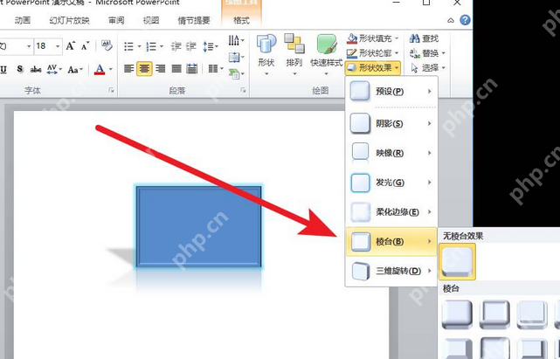The image size is (560, 359).
Task: Toggle align text right
Action: click(161, 68)
